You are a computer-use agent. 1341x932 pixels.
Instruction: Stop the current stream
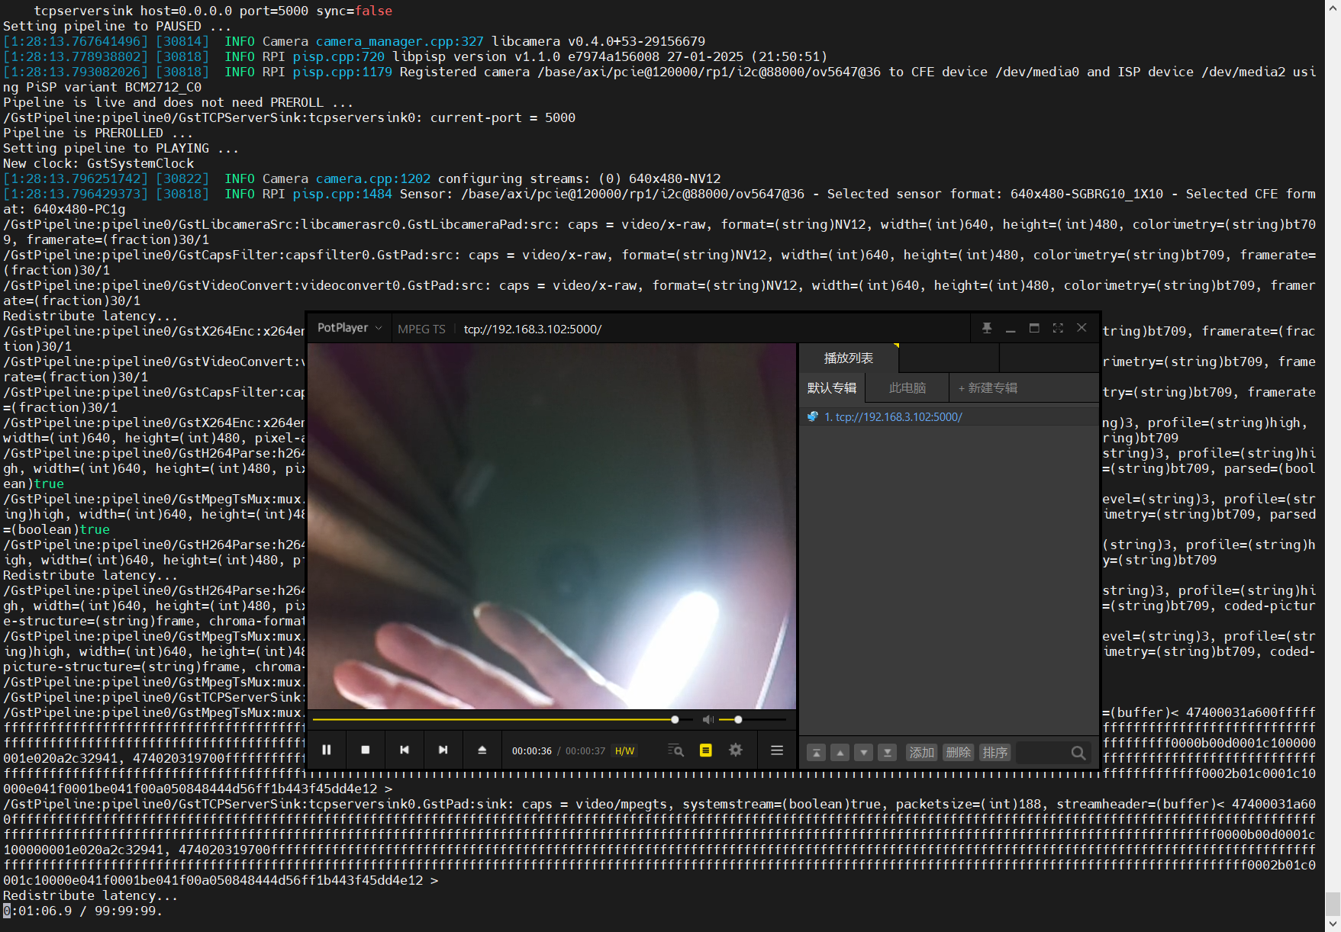tap(366, 750)
